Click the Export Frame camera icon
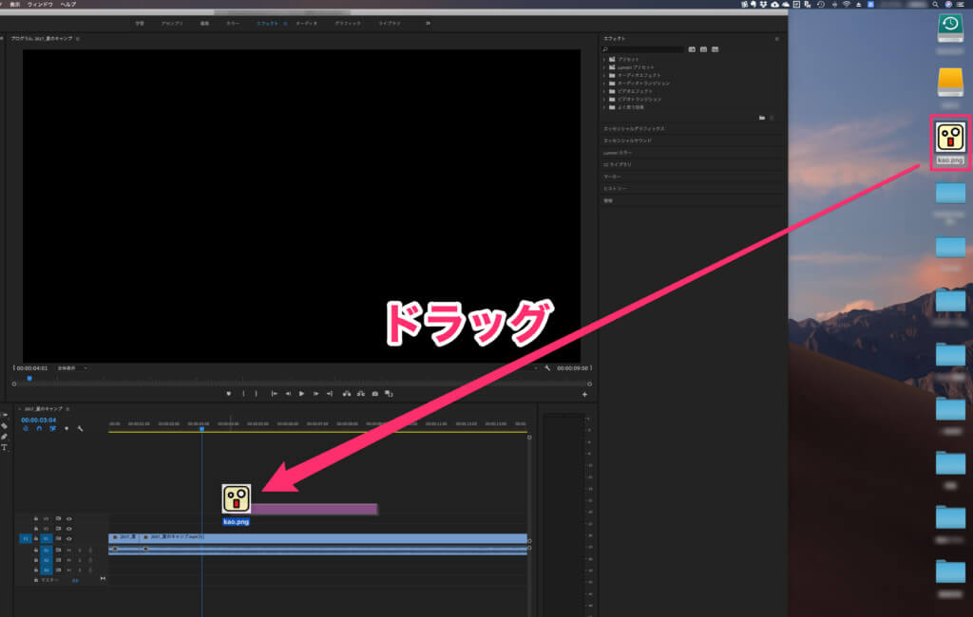973x617 pixels. [375, 393]
